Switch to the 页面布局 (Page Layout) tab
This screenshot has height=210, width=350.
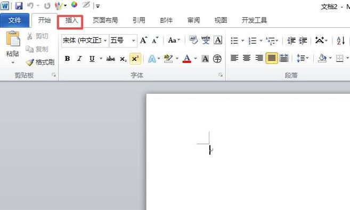coord(105,20)
